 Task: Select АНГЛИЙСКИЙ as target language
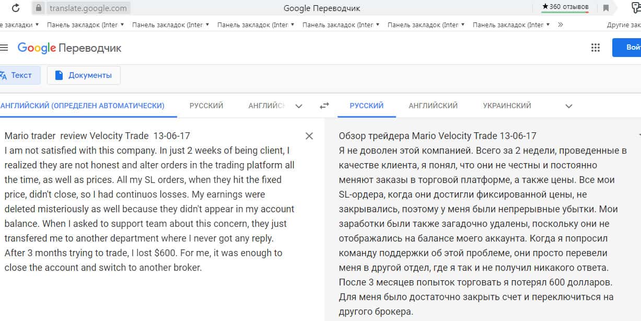click(x=433, y=106)
